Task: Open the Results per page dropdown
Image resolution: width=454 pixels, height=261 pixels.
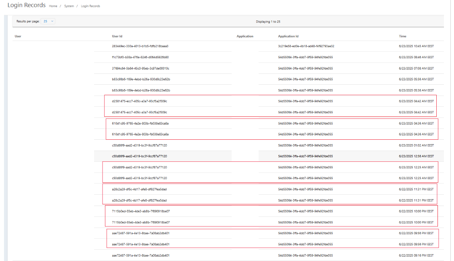Action: point(47,21)
